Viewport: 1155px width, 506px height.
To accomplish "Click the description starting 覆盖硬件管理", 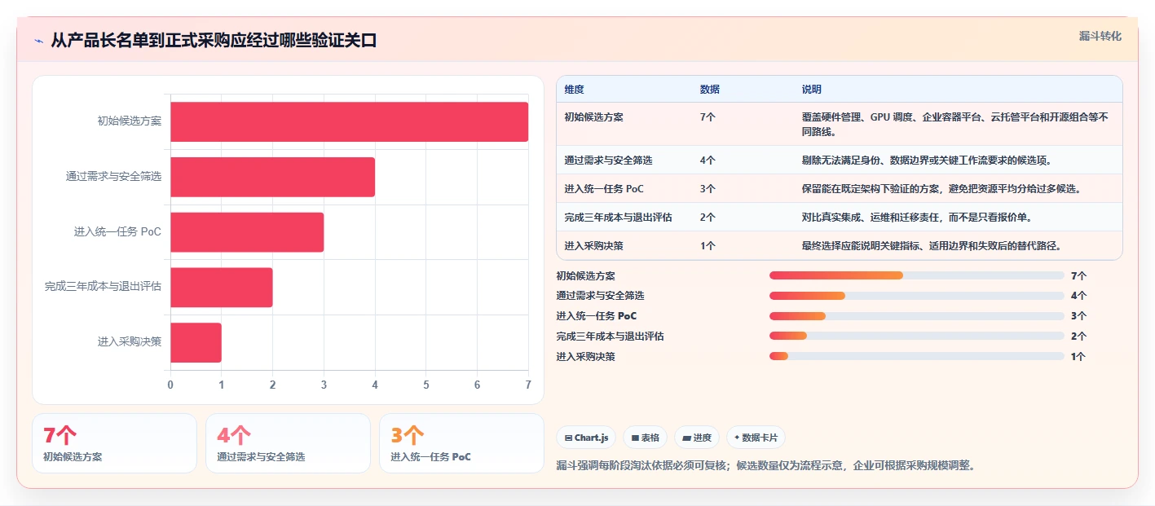I will 955,125.
